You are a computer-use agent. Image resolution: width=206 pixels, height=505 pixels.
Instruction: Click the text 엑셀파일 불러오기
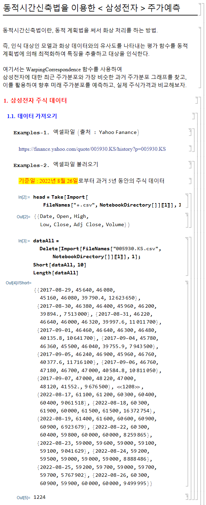[76, 165]
